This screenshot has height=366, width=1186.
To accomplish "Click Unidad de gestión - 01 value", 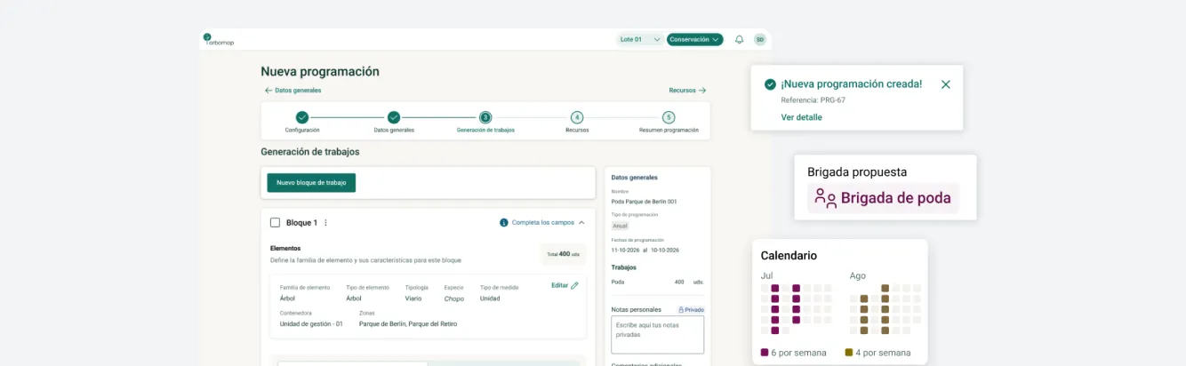I will 311,324.
